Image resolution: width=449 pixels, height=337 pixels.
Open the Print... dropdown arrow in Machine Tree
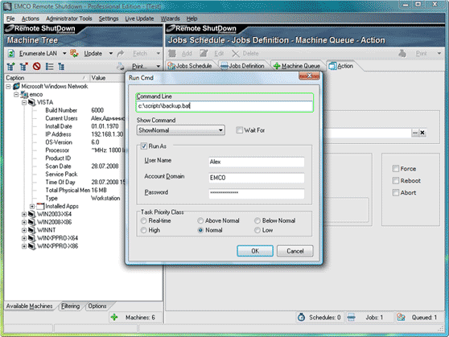pyautogui.click(x=159, y=67)
